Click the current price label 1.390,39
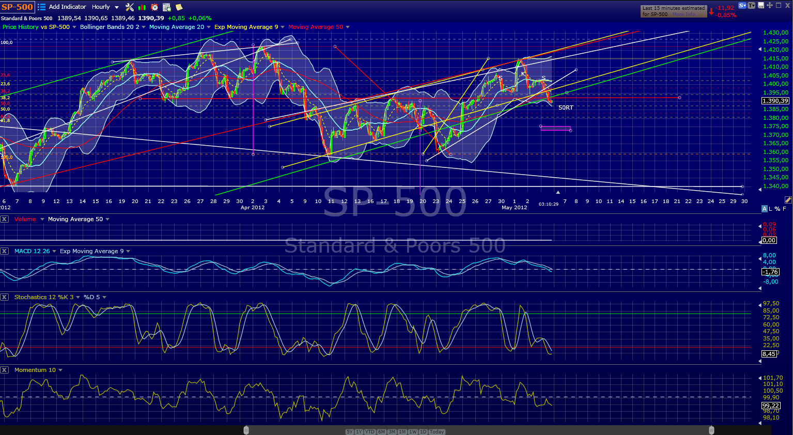This screenshot has height=435, width=793. coord(775,101)
